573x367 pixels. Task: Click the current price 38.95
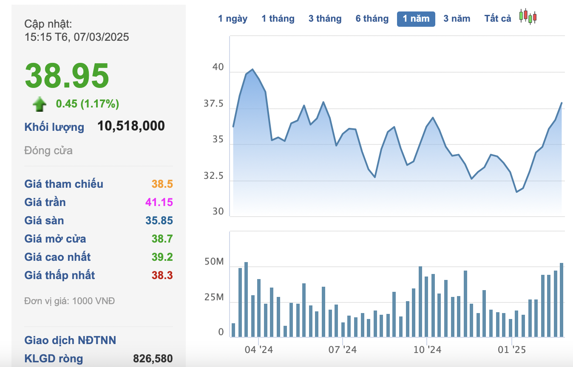67,75
